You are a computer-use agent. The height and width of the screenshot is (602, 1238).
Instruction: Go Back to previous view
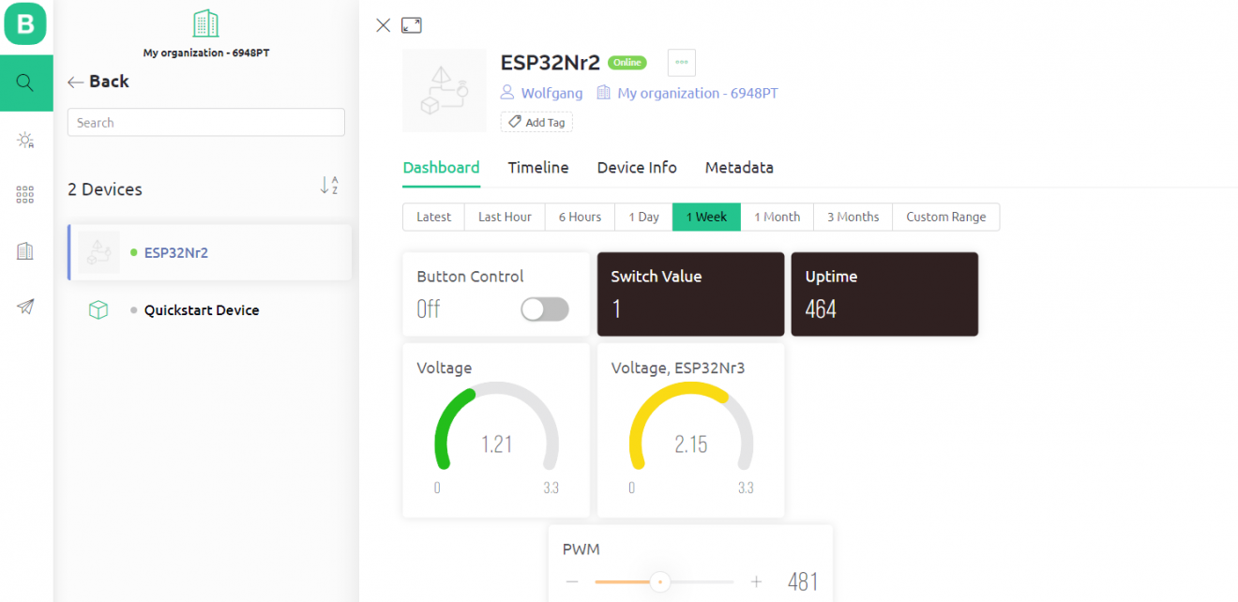click(98, 82)
